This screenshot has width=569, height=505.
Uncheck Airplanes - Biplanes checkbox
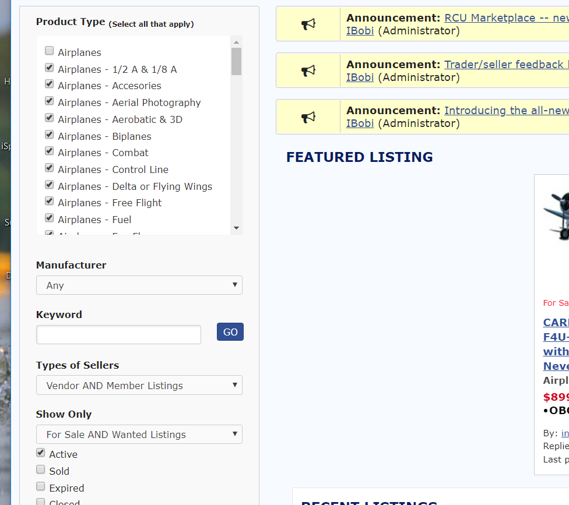[x=50, y=135]
